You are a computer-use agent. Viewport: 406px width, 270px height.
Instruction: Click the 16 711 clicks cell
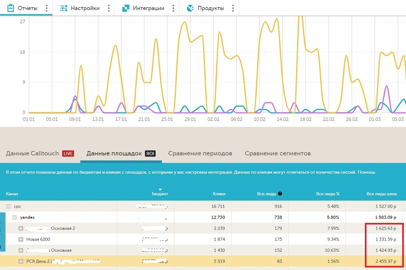(218, 206)
